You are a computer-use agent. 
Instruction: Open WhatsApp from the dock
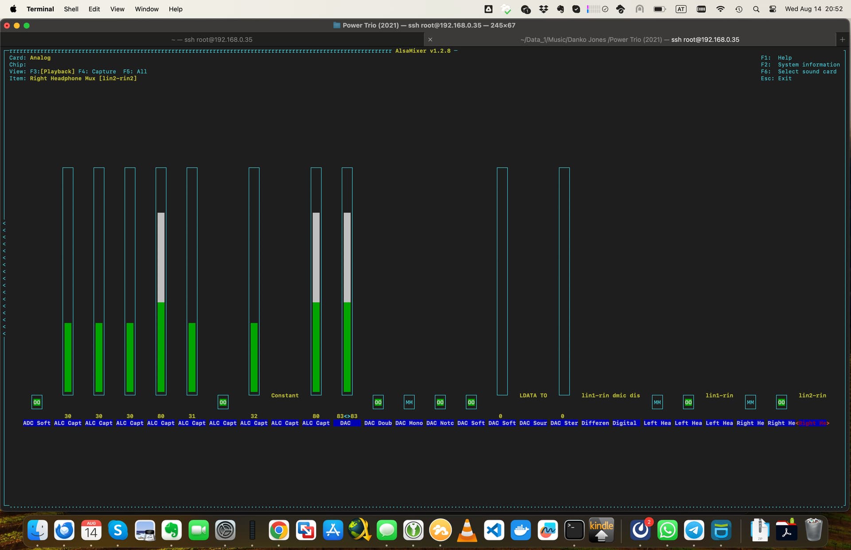click(x=668, y=530)
